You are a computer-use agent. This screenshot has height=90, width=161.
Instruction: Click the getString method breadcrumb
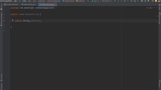pyautogui.click(x=80, y=1)
